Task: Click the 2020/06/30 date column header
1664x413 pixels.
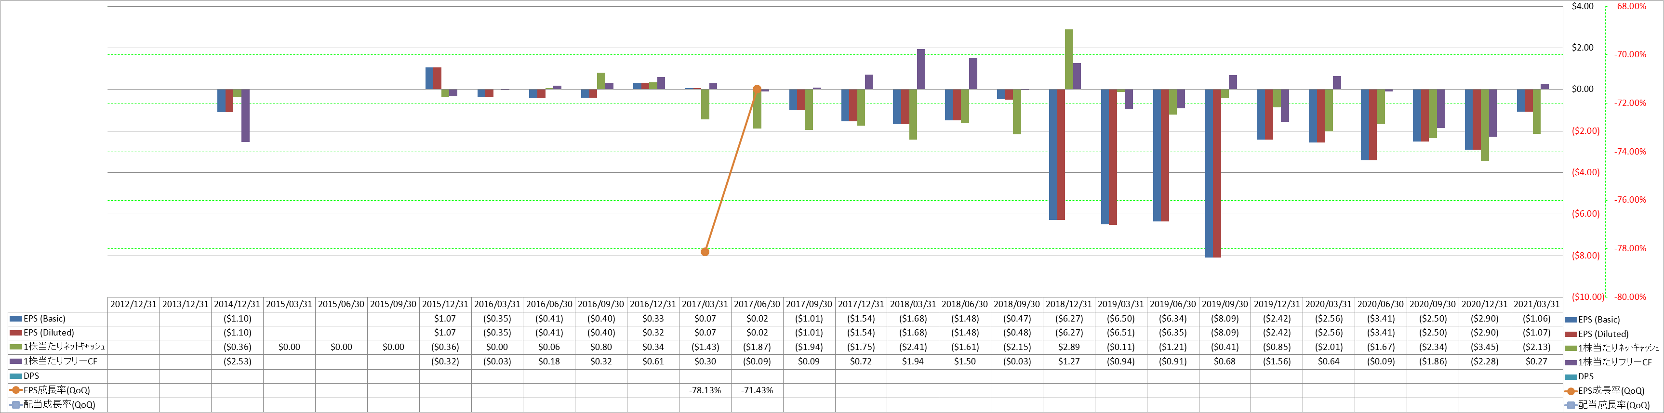Action: (x=1381, y=304)
